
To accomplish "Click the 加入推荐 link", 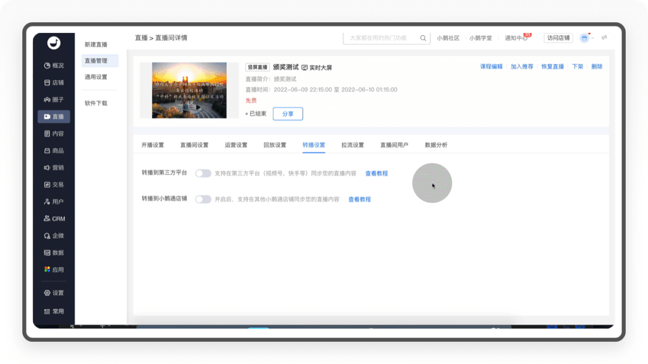I will click(522, 67).
